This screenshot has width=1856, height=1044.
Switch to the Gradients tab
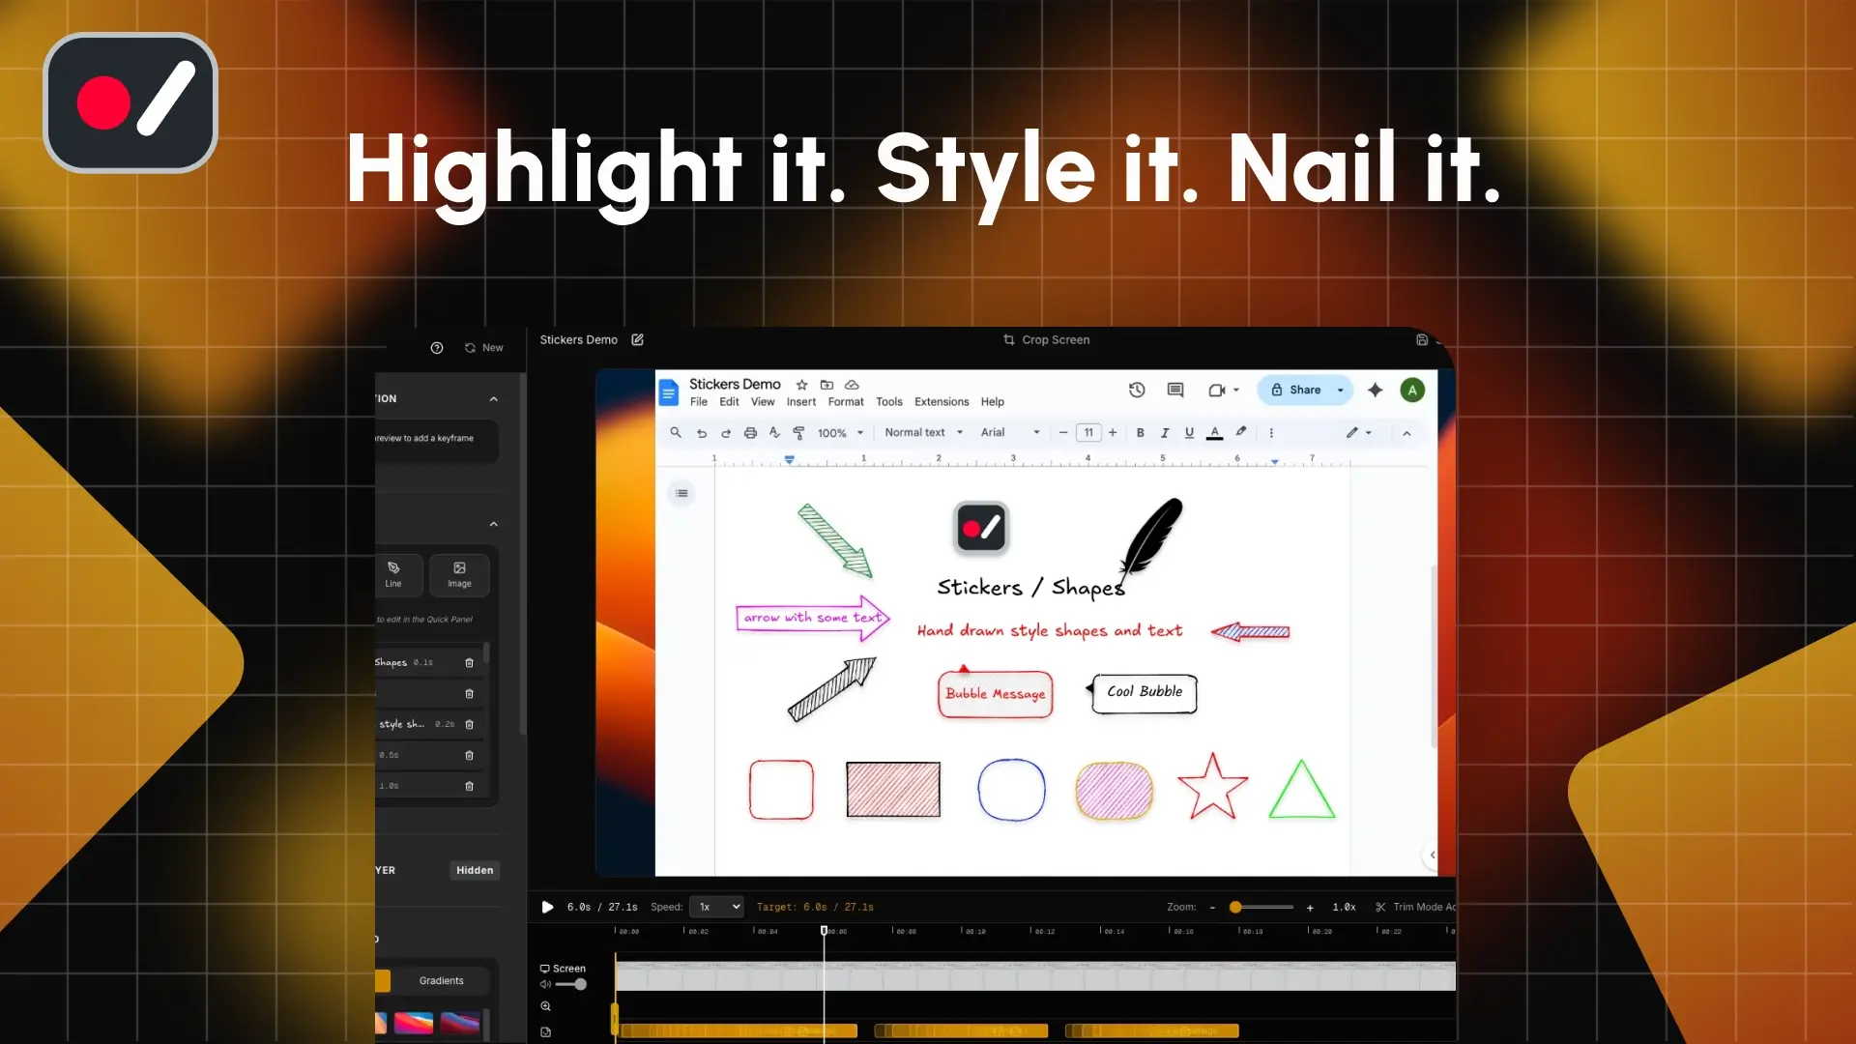[x=441, y=980]
